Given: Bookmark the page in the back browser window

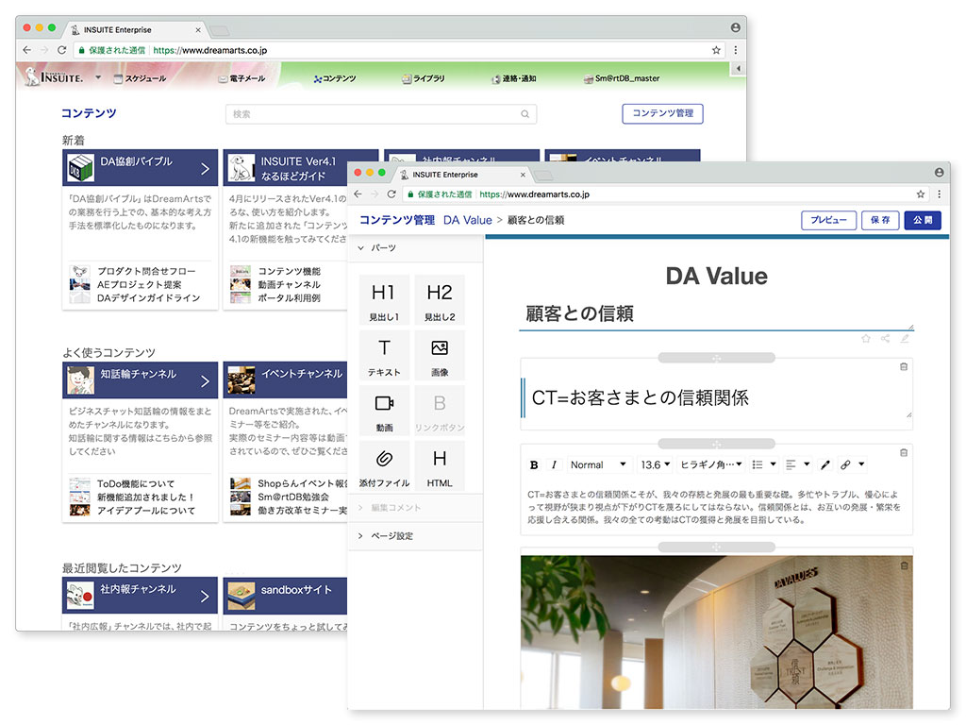Looking at the screenshot, I should pos(716,50).
